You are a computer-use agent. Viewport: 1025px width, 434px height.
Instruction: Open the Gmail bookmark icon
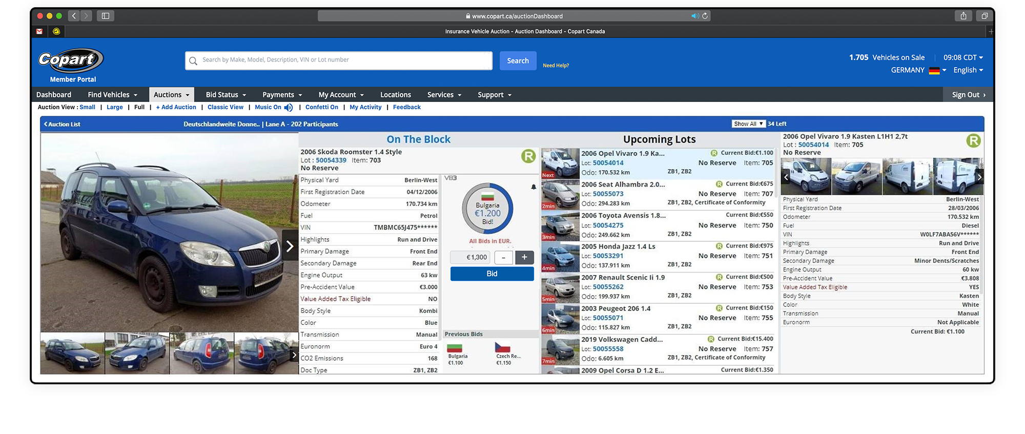point(39,31)
